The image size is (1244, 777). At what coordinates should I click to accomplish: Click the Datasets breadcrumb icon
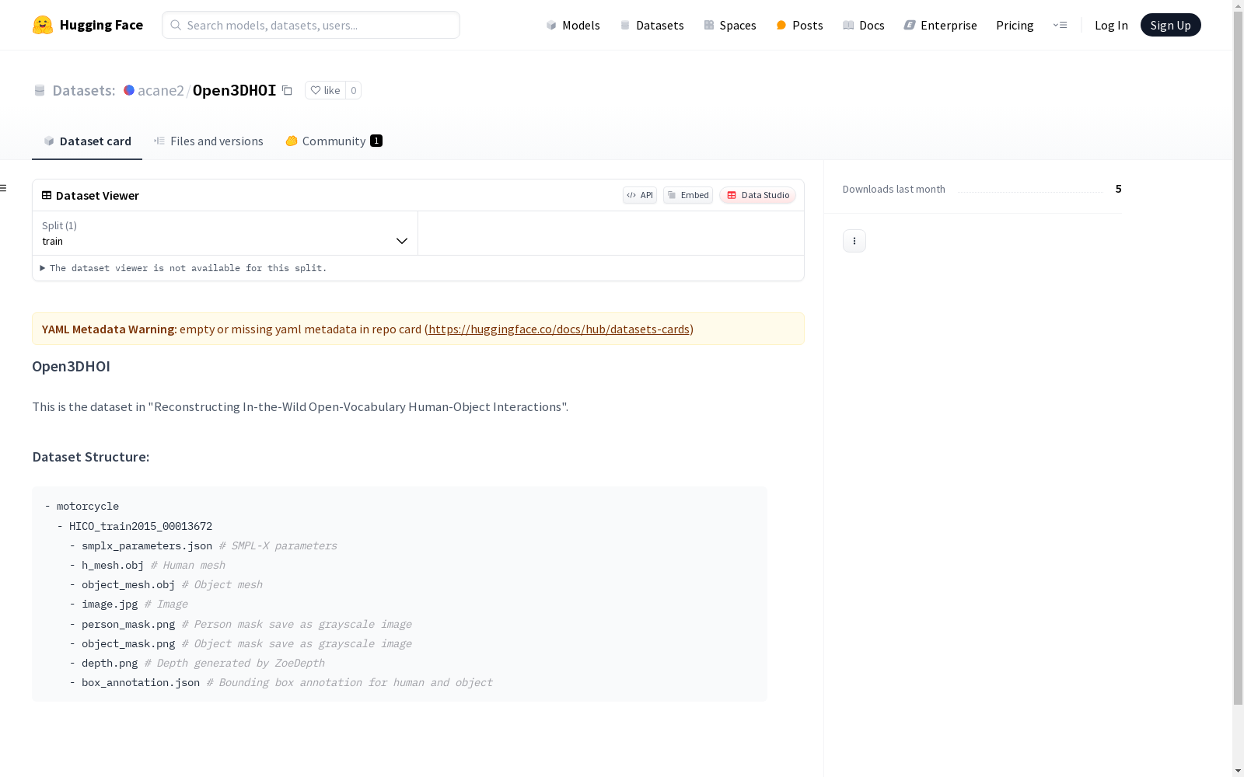(x=40, y=90)
